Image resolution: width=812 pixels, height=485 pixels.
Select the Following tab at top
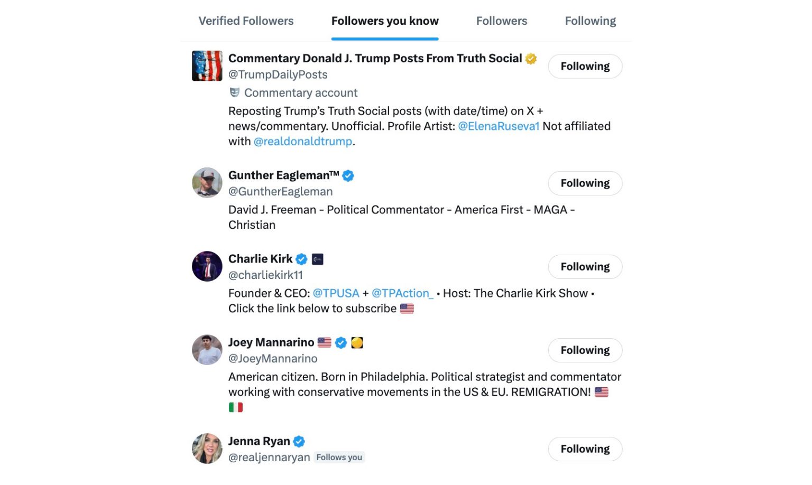click(590, 21)
